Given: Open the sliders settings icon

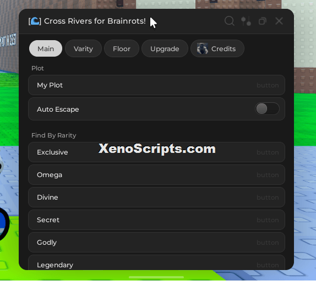Looking at the screenshot, I should tap(246, 21).
